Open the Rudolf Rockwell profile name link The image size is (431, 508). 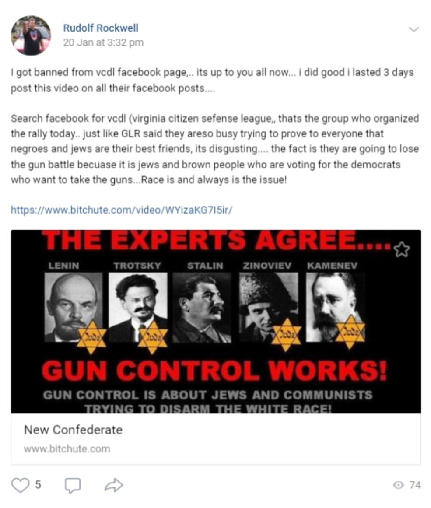[101, 28]
